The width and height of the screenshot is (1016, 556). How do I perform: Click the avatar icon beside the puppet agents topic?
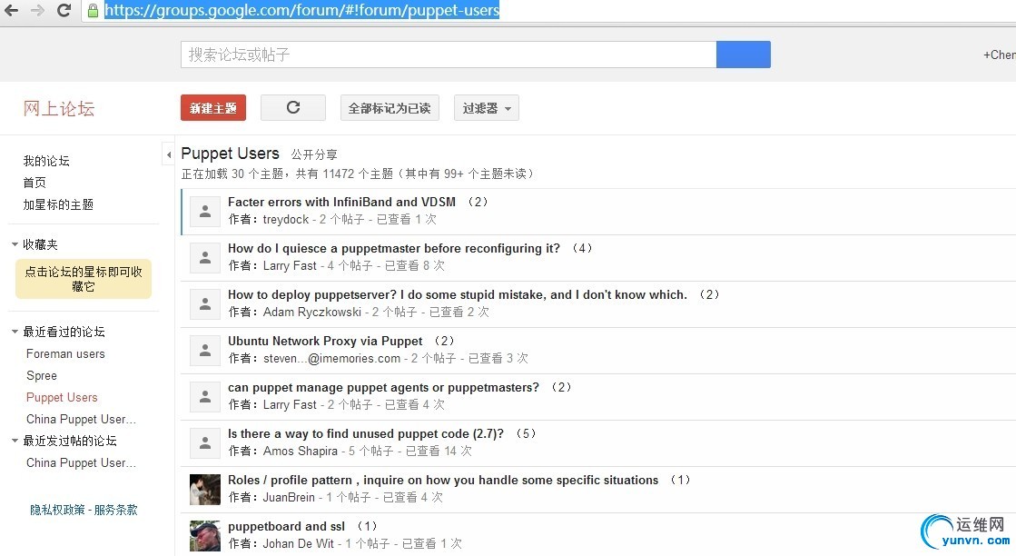(x=205, y=397)
